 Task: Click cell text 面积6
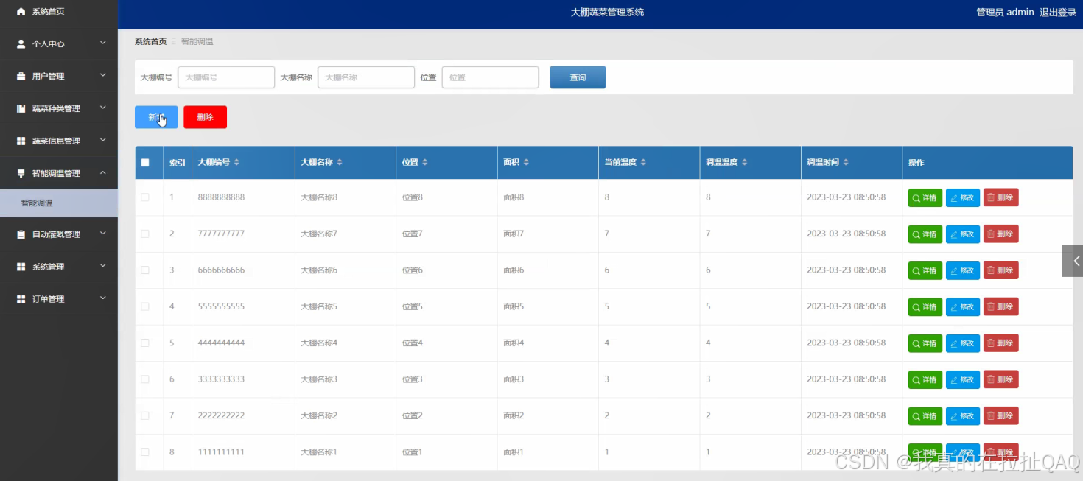tap(514, 270)
